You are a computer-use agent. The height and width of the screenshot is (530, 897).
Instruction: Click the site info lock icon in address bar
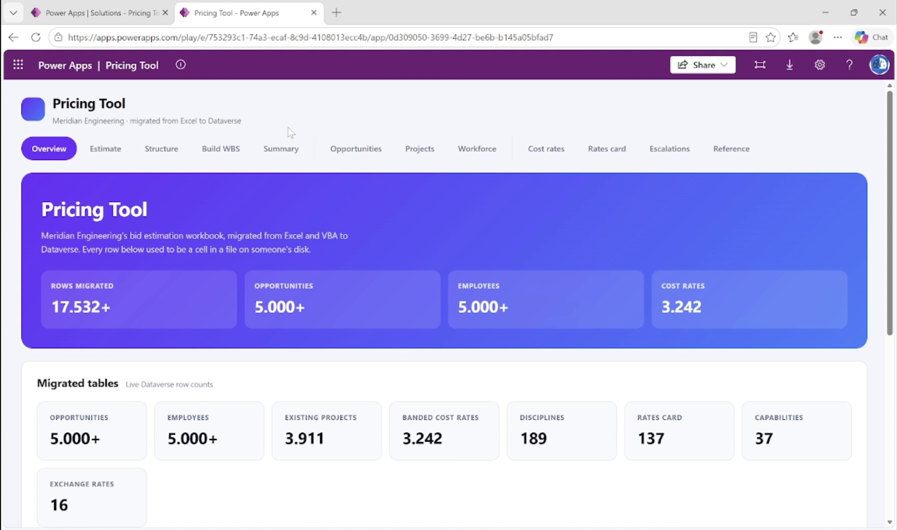coord(59,37)
